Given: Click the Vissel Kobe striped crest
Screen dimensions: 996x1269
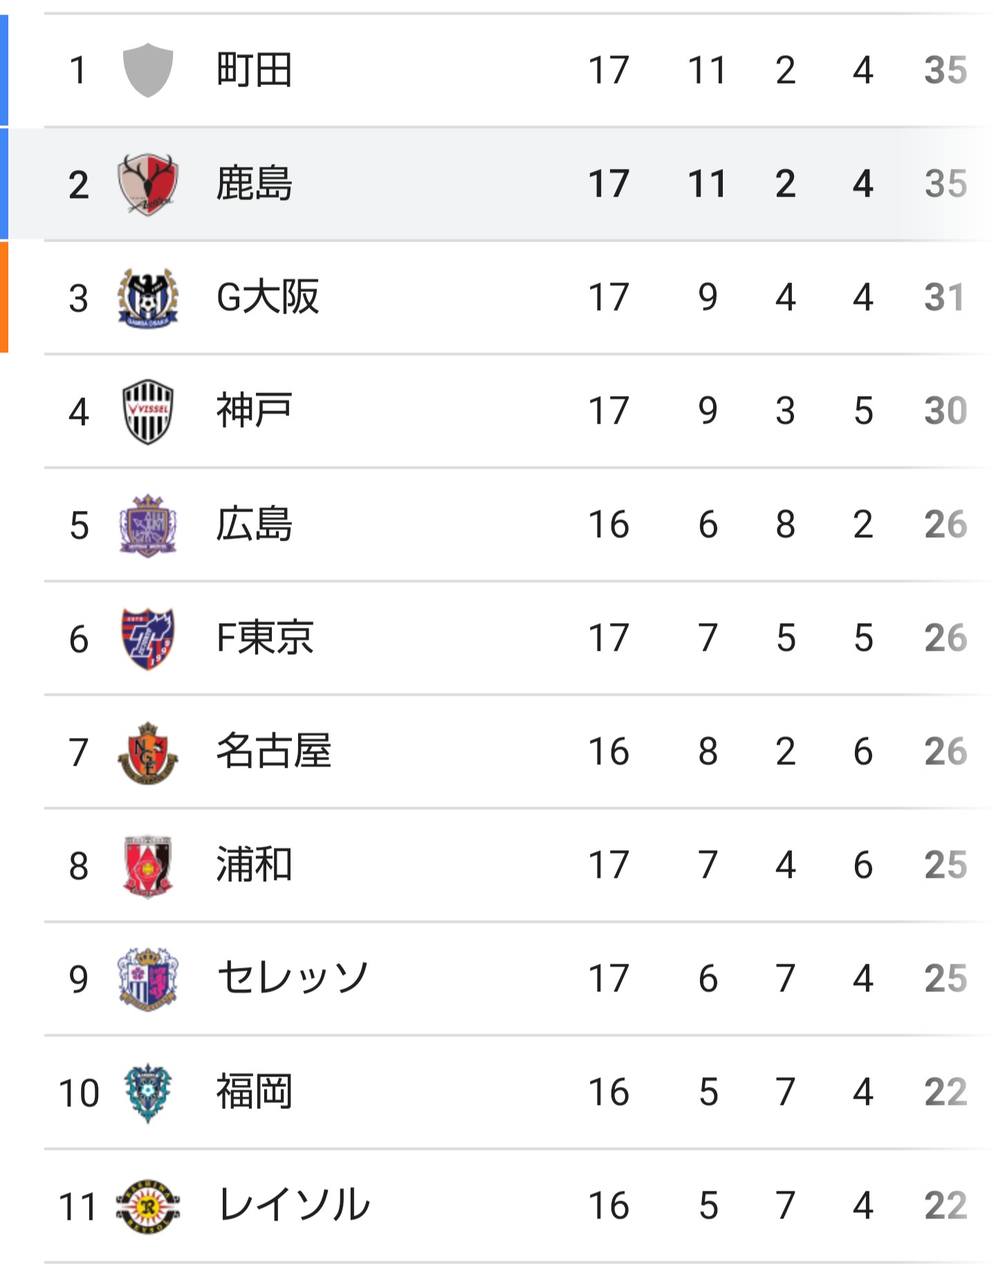Looking at the screenshot, I should click(148, 411).
